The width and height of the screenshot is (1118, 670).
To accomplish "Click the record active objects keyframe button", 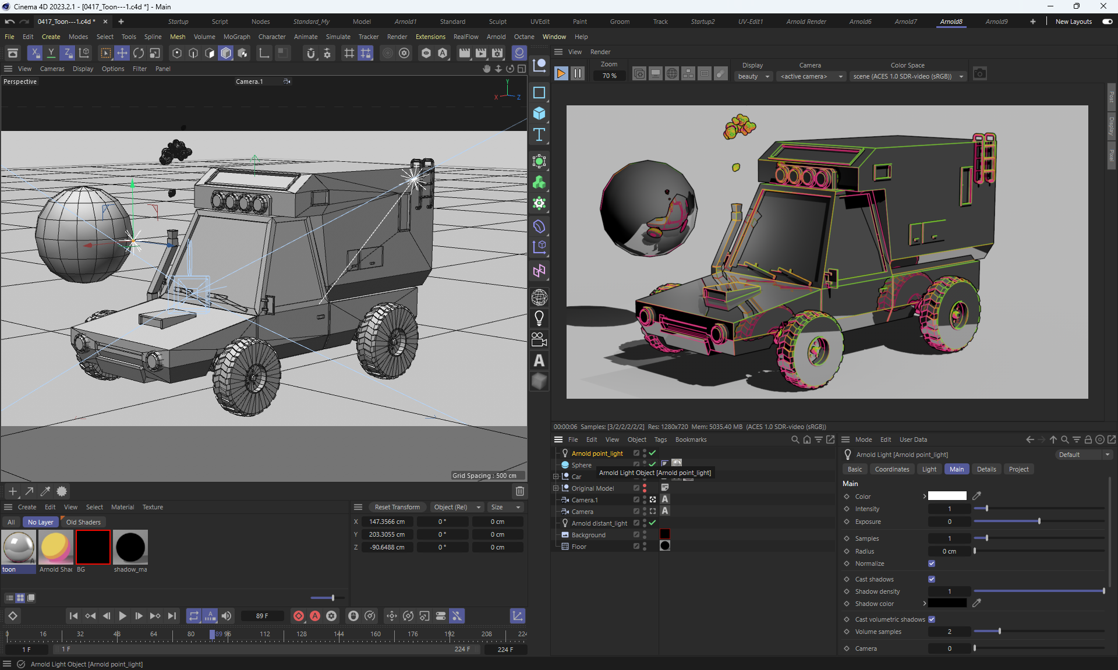I will coord(299,616).
